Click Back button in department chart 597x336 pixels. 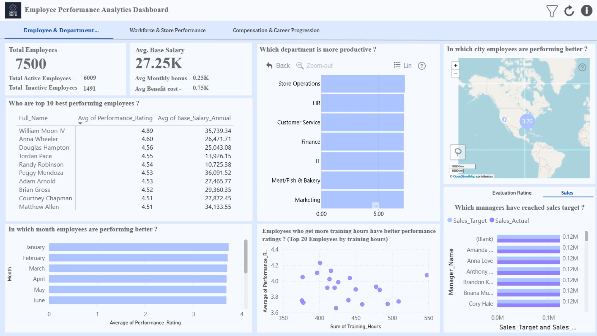coord(278,66)
